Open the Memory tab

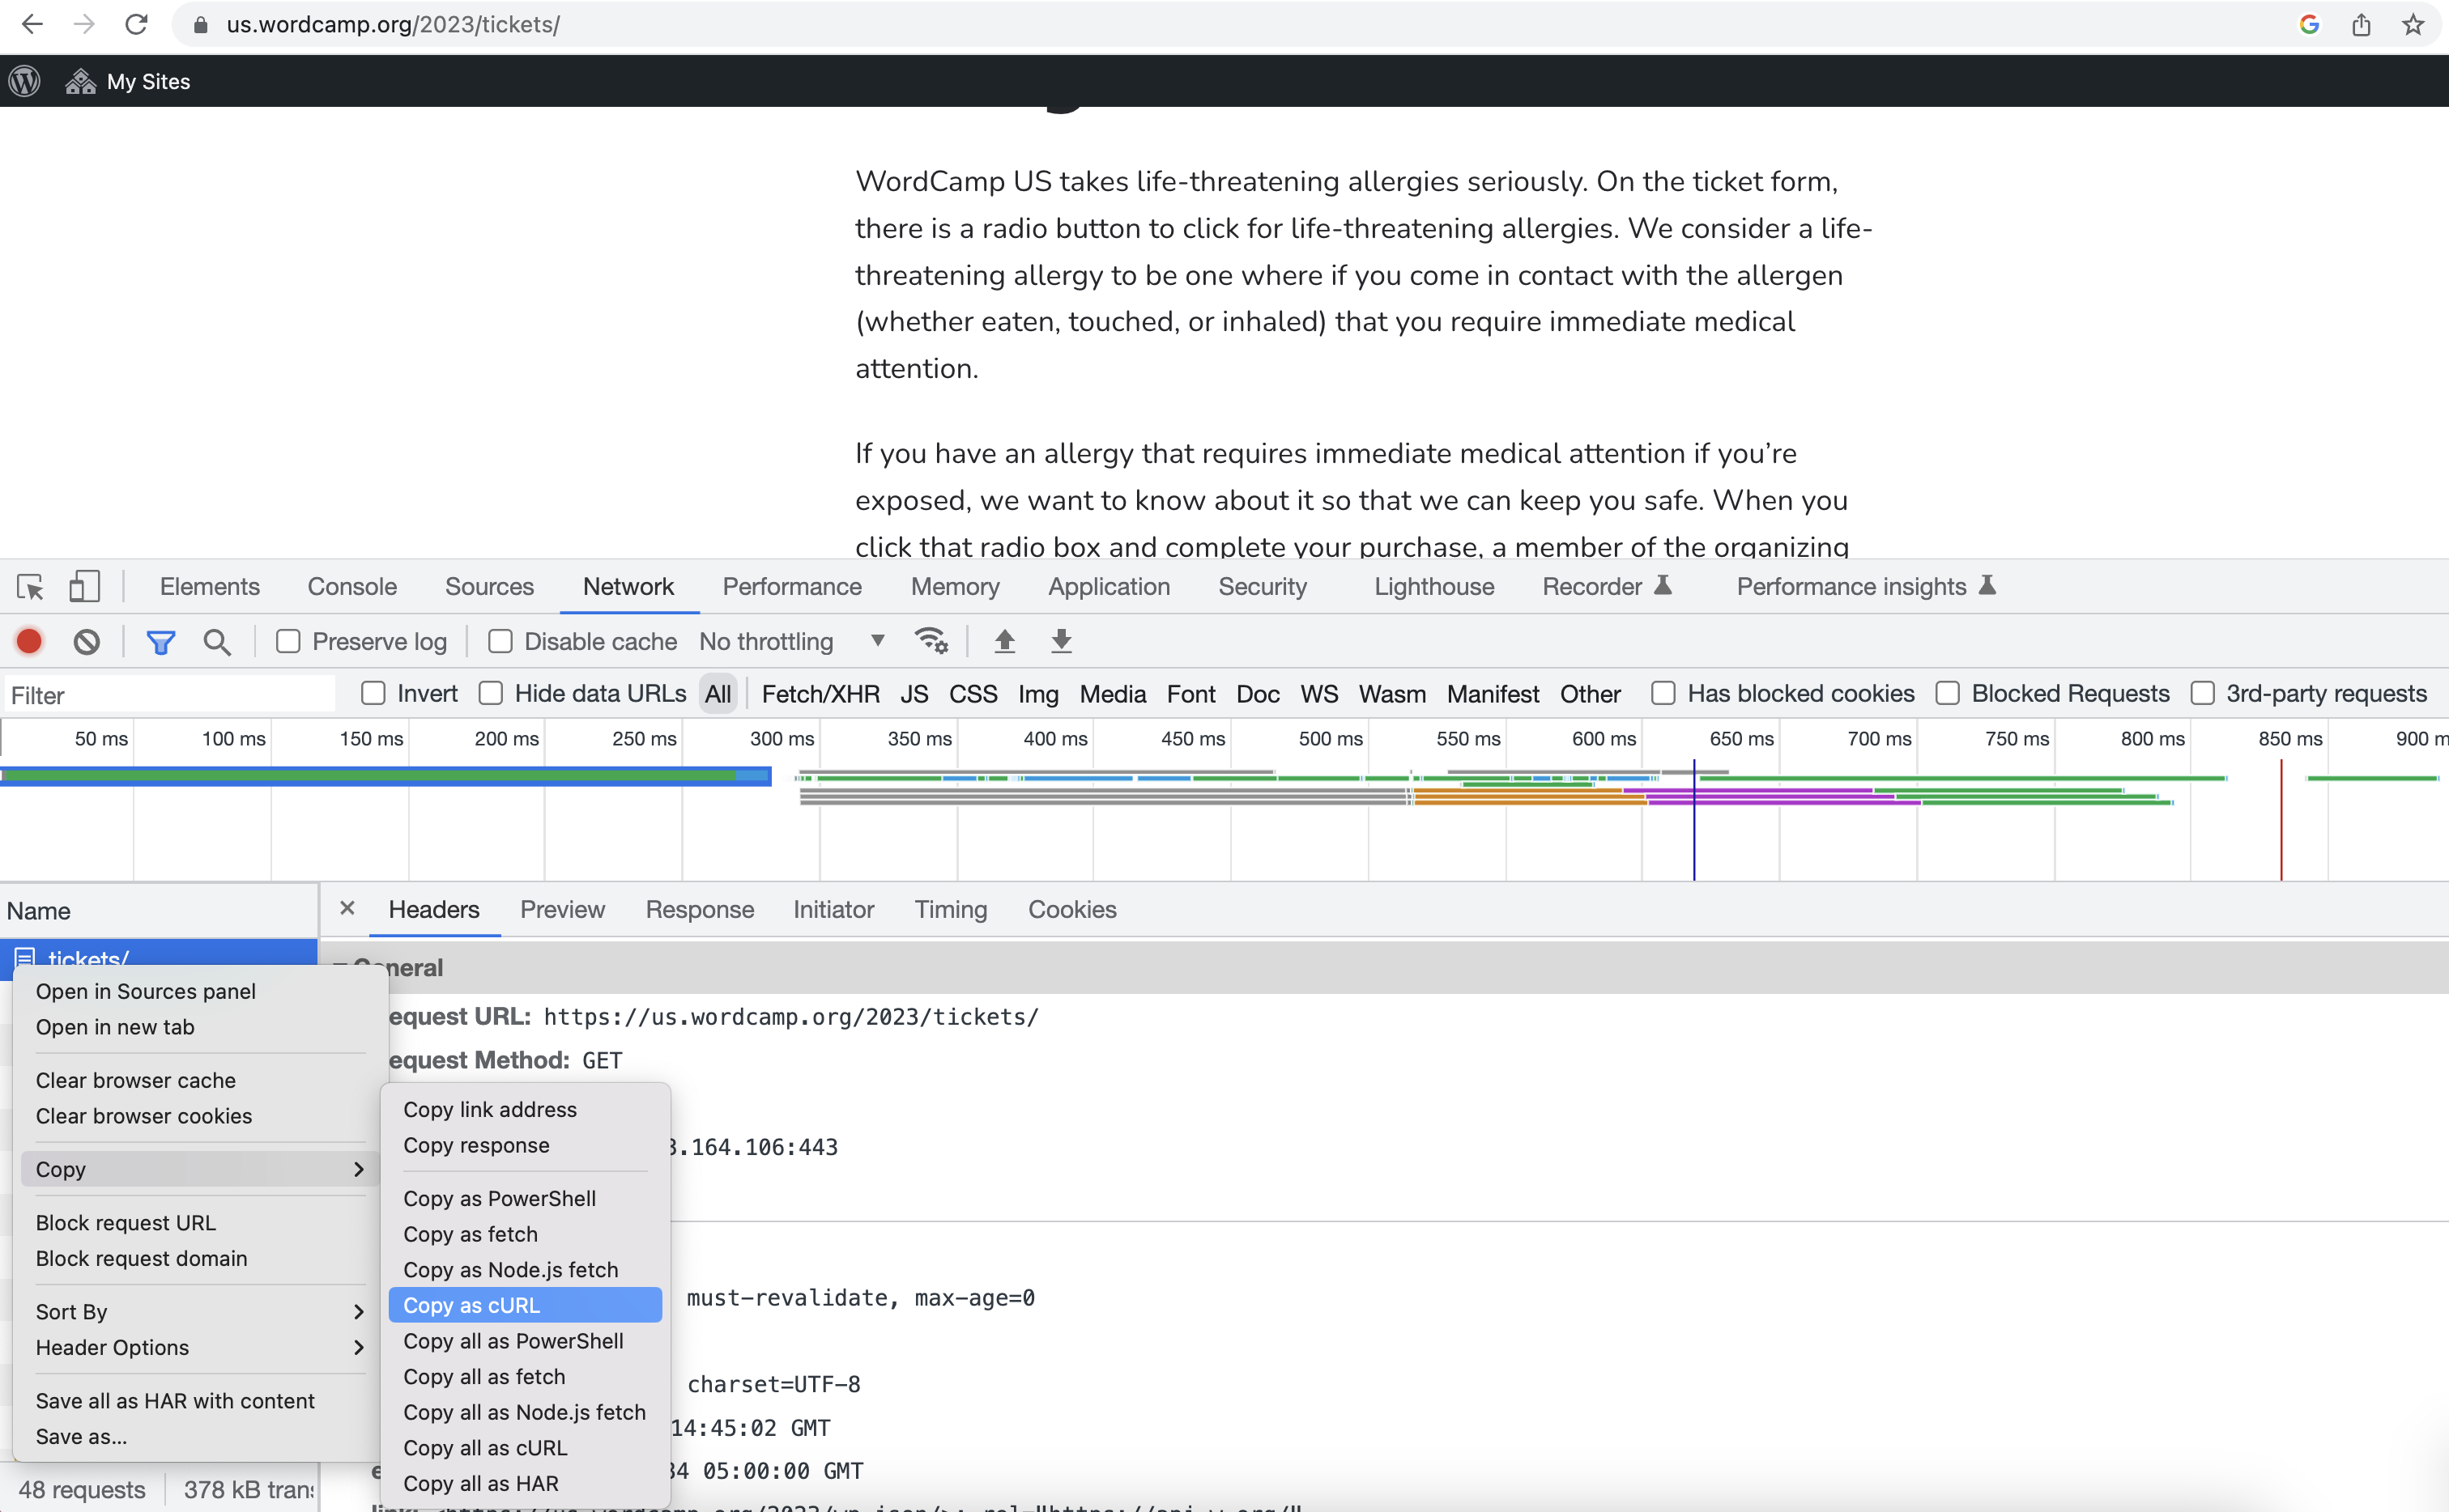956,586
